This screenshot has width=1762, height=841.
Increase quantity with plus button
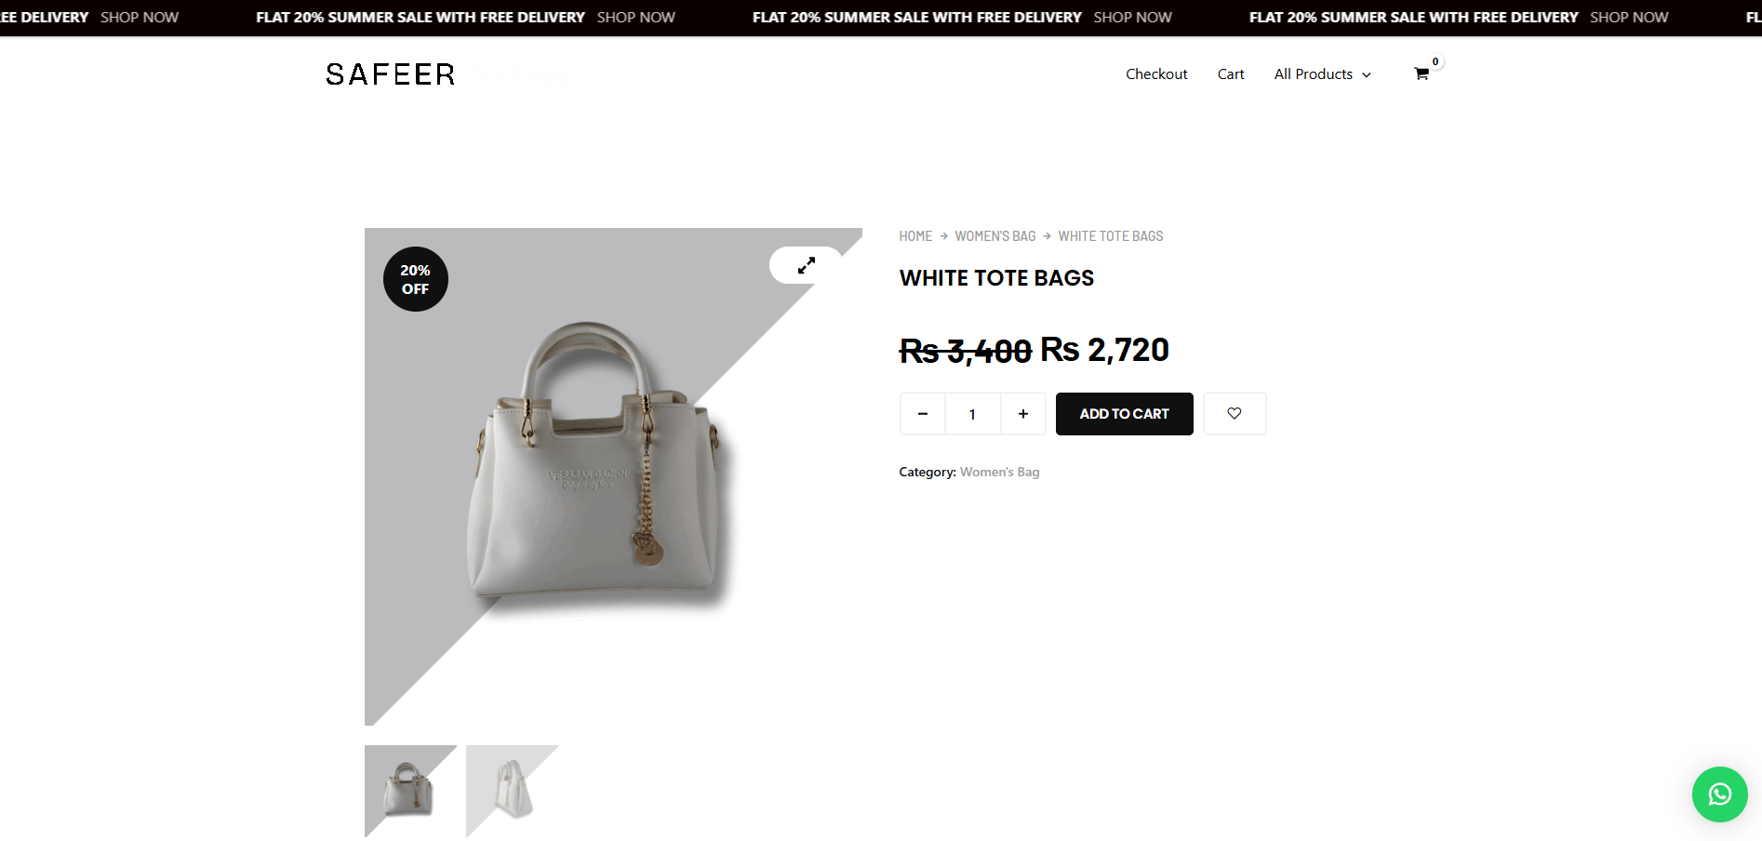1023,414
